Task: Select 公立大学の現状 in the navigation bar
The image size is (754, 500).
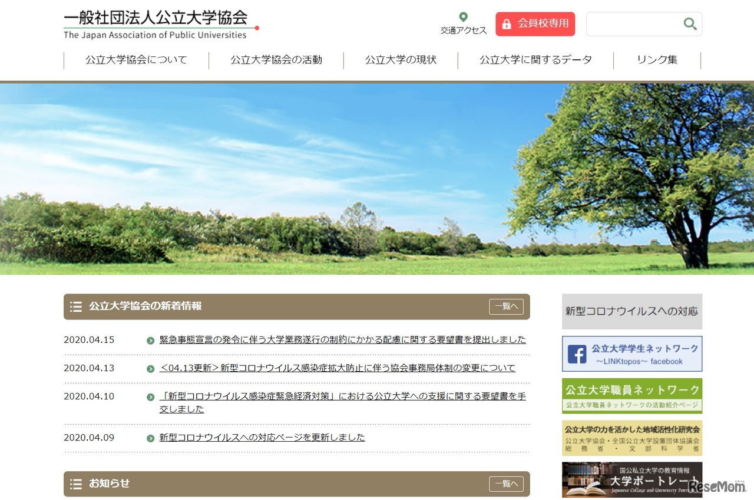Action: coord(400,59)
